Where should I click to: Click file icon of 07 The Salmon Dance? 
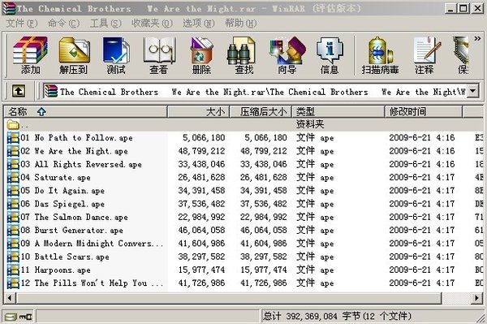click(13, 217)
